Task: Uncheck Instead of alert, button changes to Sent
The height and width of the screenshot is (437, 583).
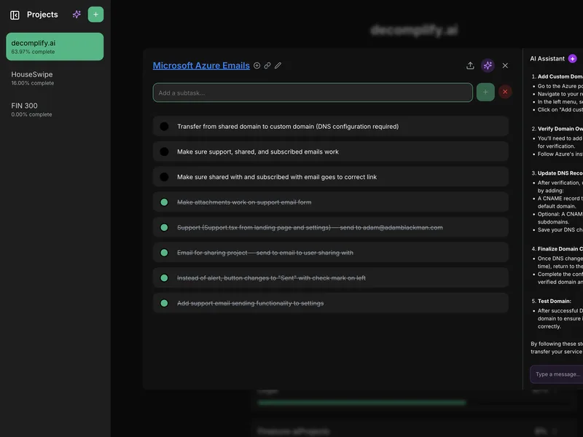Action: pyautogui.click(x=164, y=278)
